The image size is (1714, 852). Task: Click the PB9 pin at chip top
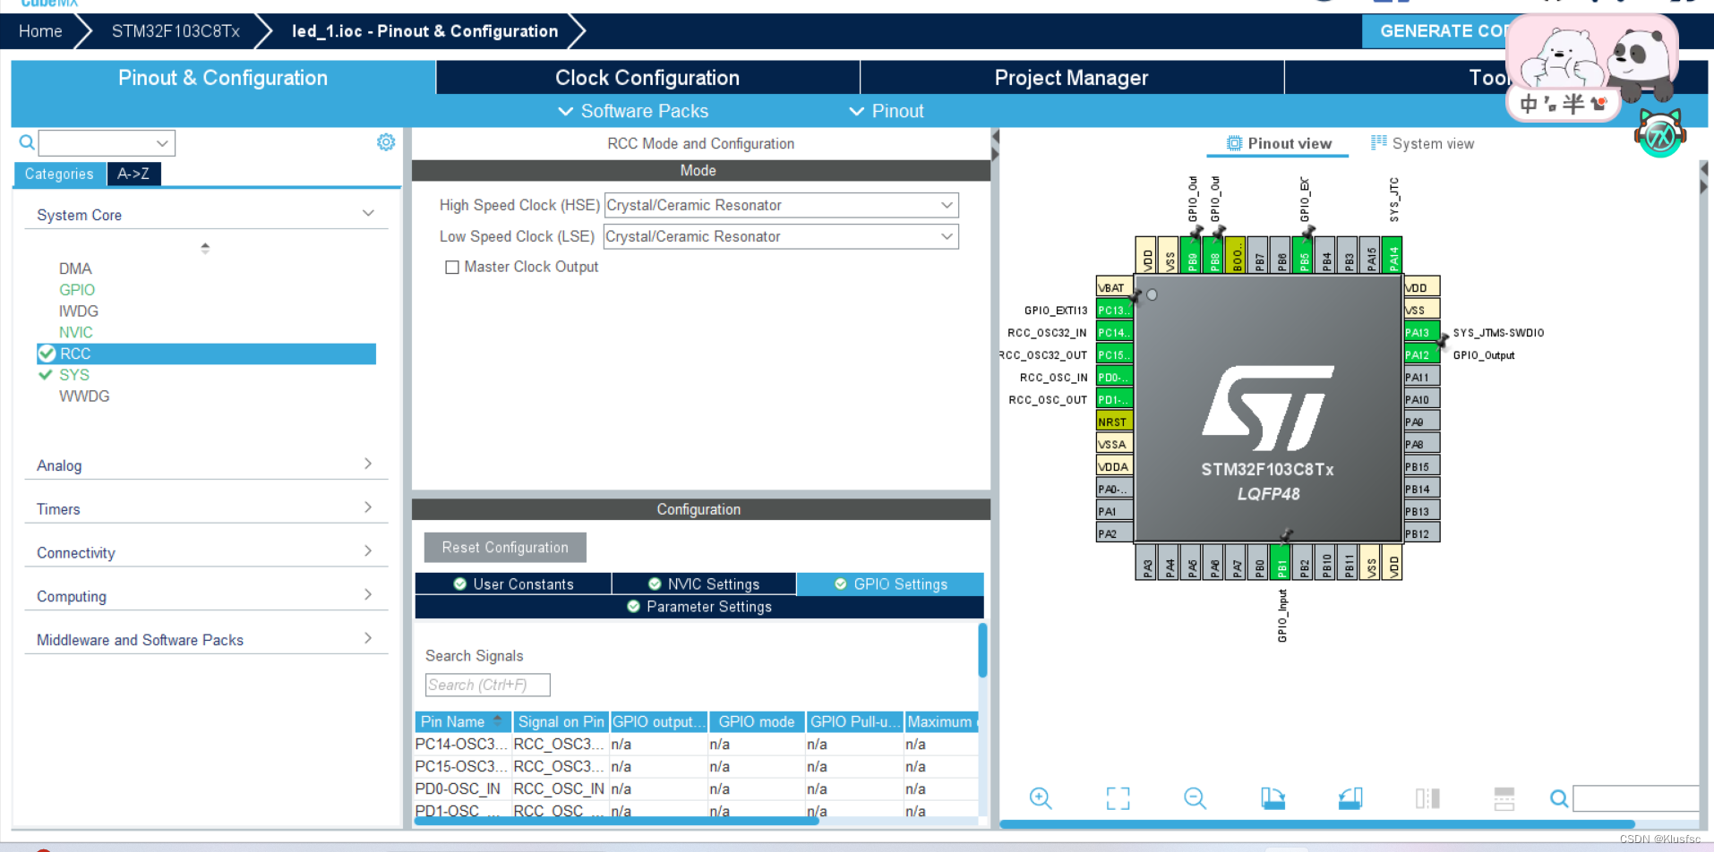pos(1191,255)
